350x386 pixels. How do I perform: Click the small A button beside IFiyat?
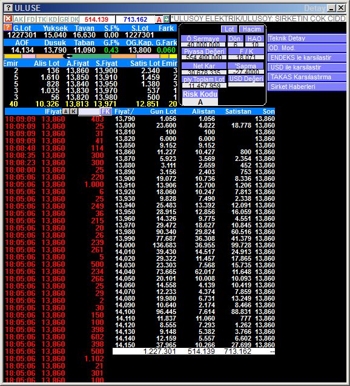[66, 111]
